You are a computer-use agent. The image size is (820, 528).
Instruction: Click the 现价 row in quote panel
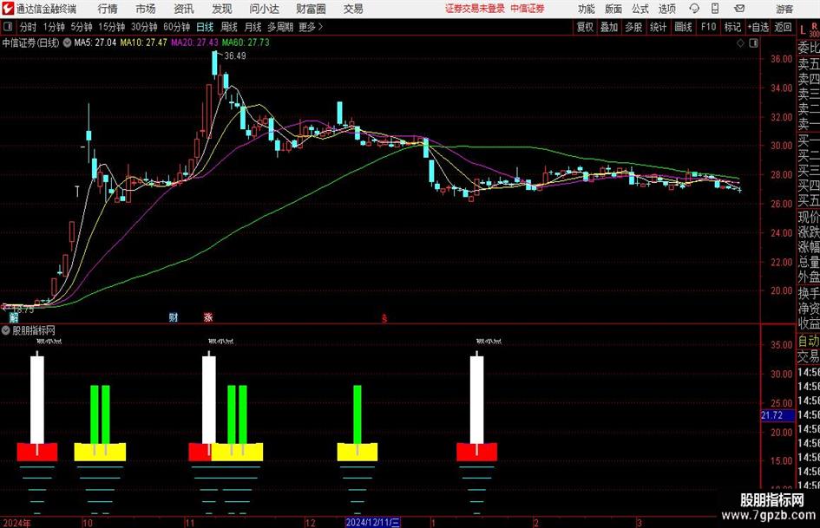pyautogui.click(x=809, y=217)
